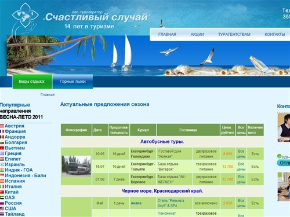This screenshot has height=217, width=290.
Task: Open the Таиланд destination link
Action: coord(14,214)
